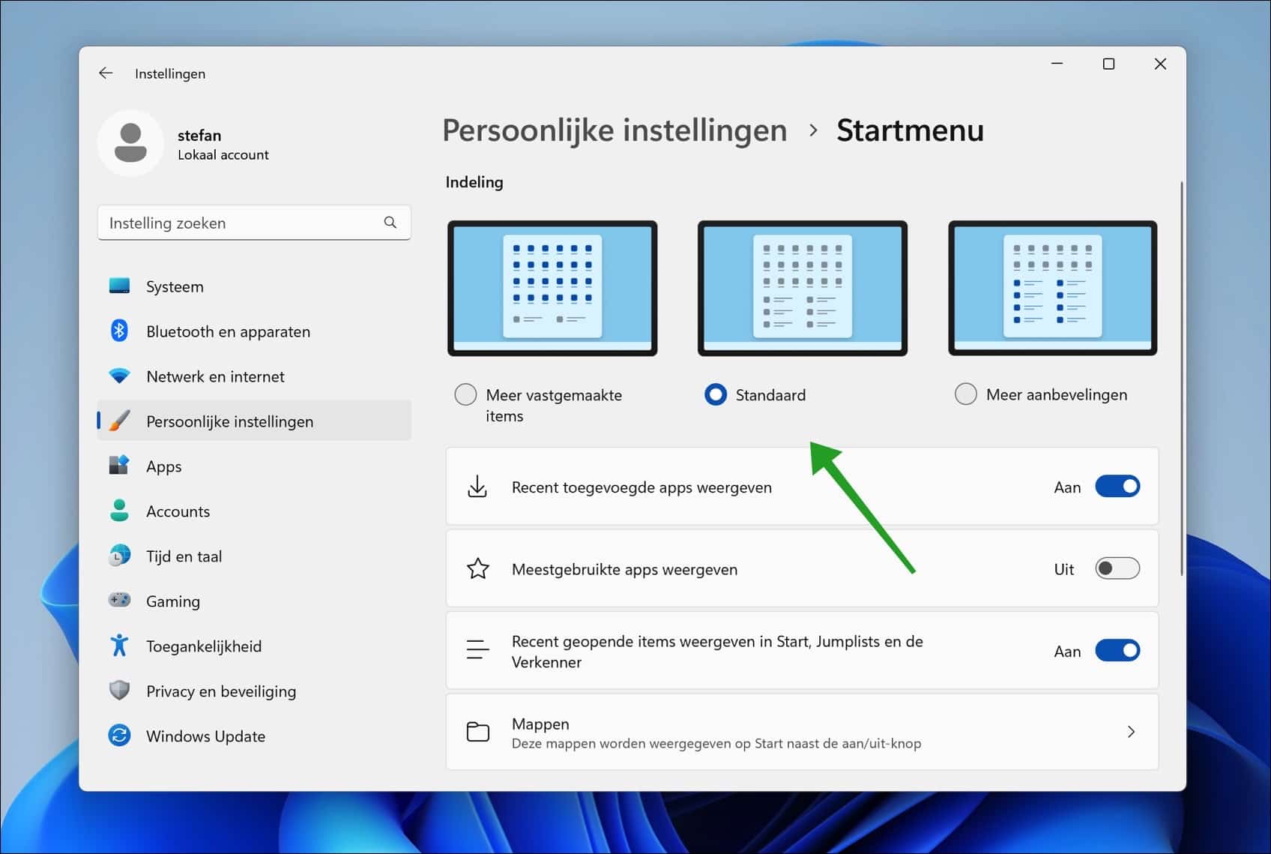Click the search magnifier in the settings sidebar
The height and width of the screenshot is (854, 1271).
tap(390, 222)
